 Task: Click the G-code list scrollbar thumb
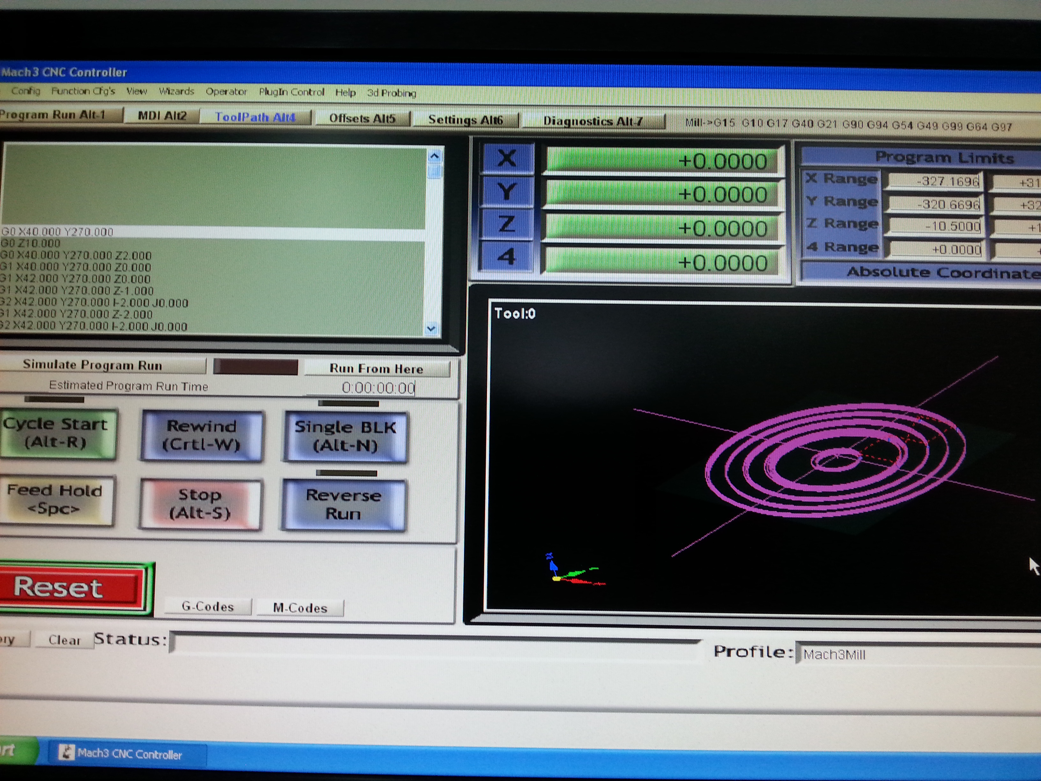434,170
